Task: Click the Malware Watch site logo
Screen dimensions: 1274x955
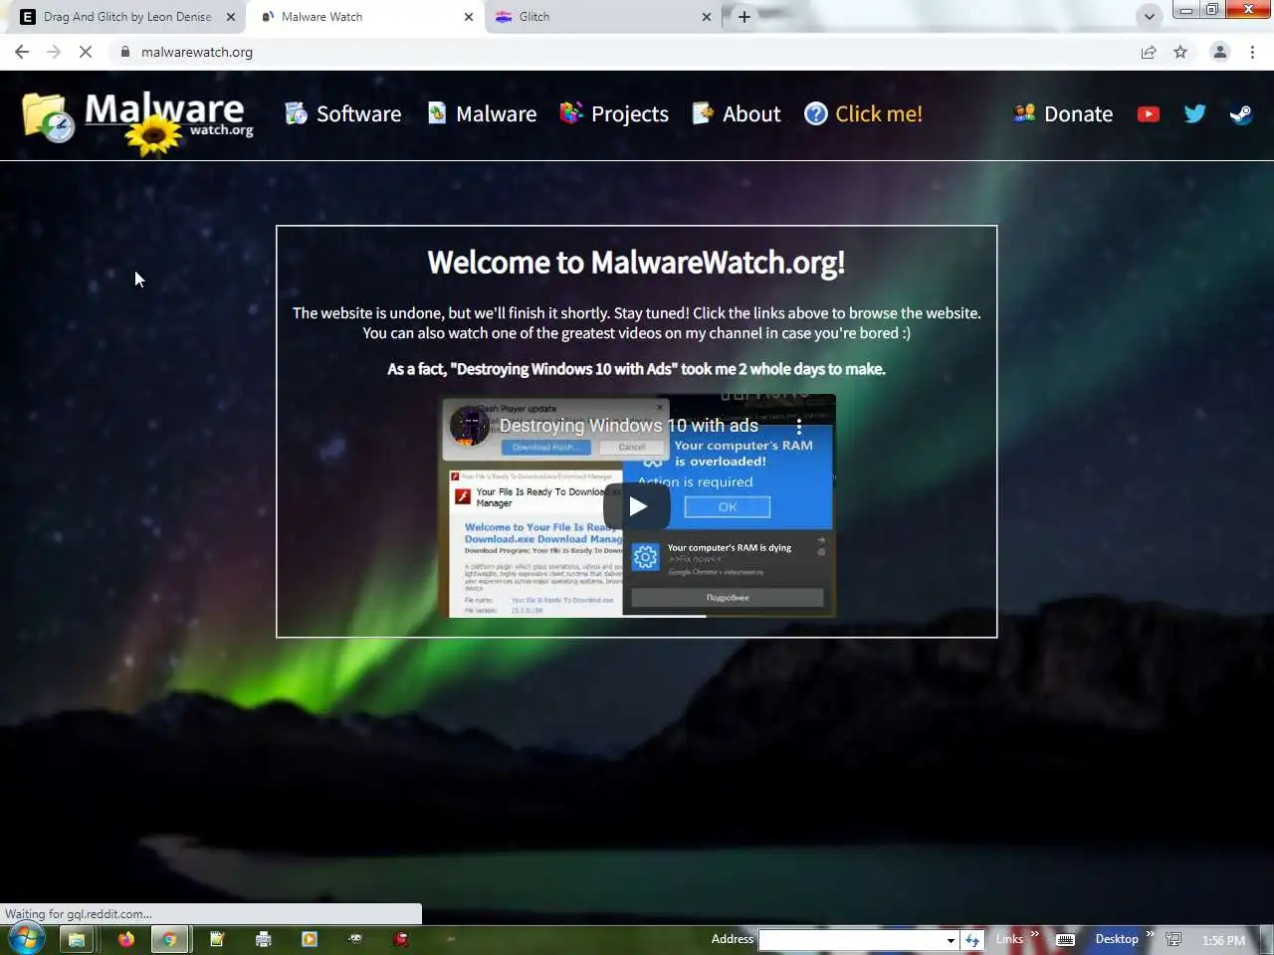Action: click(x=137, y=122)
